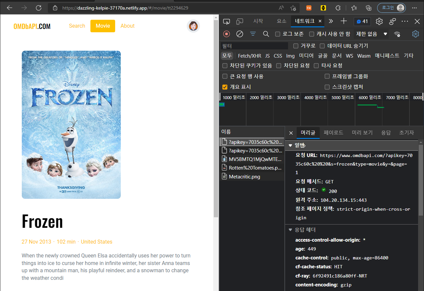424x291 pixels.
Task: Check the 스크린샷 캡처 checkbox
Action: [327, 87]
